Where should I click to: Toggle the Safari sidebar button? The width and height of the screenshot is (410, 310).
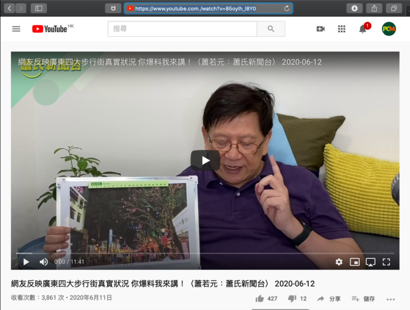(x=39, y=8)
